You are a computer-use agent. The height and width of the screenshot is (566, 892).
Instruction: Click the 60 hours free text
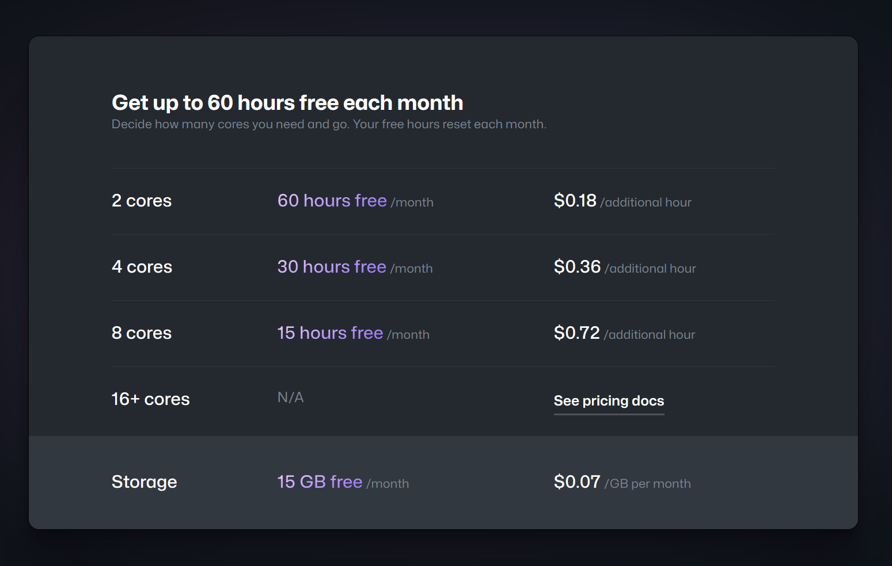[x=332, y=201]
